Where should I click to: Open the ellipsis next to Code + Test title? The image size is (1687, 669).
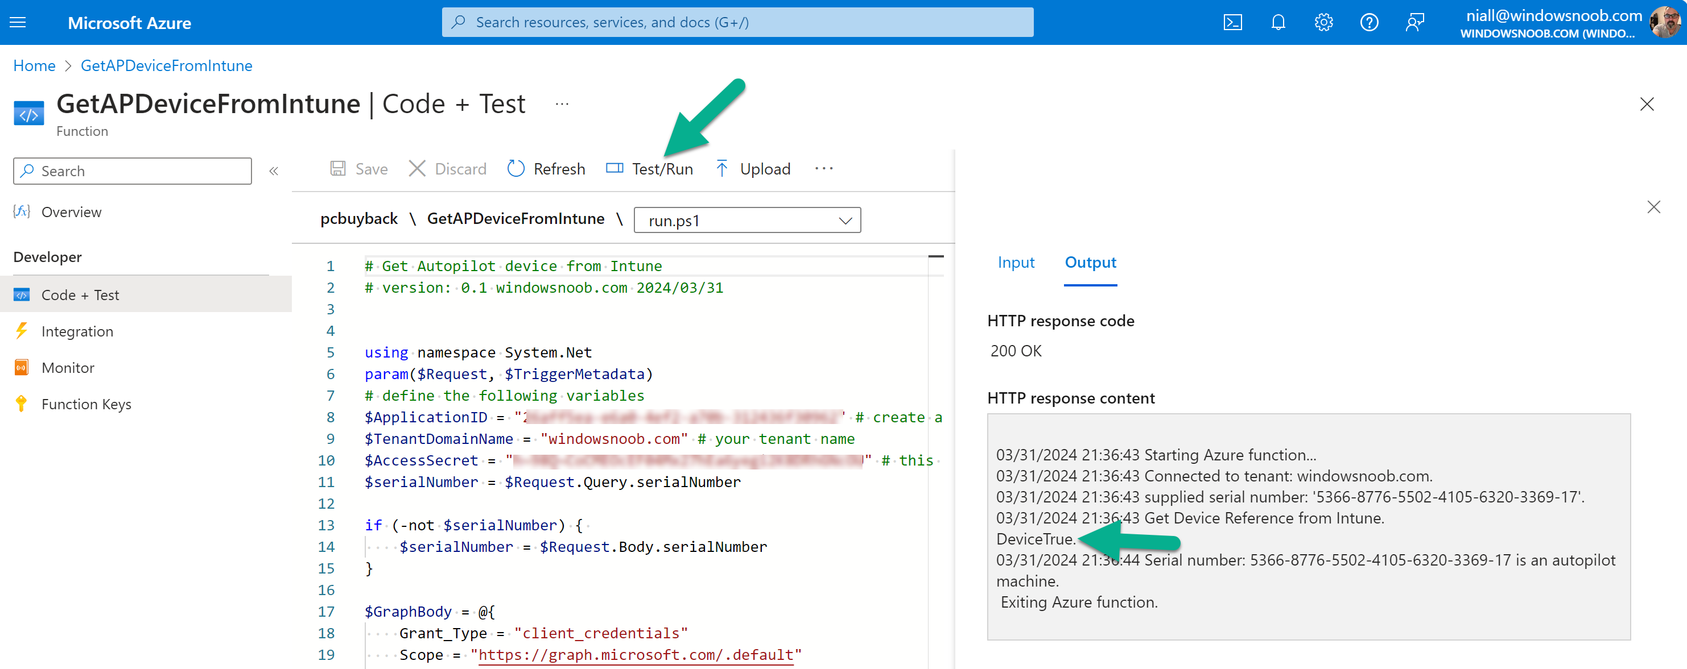click(x=562, y=104)
